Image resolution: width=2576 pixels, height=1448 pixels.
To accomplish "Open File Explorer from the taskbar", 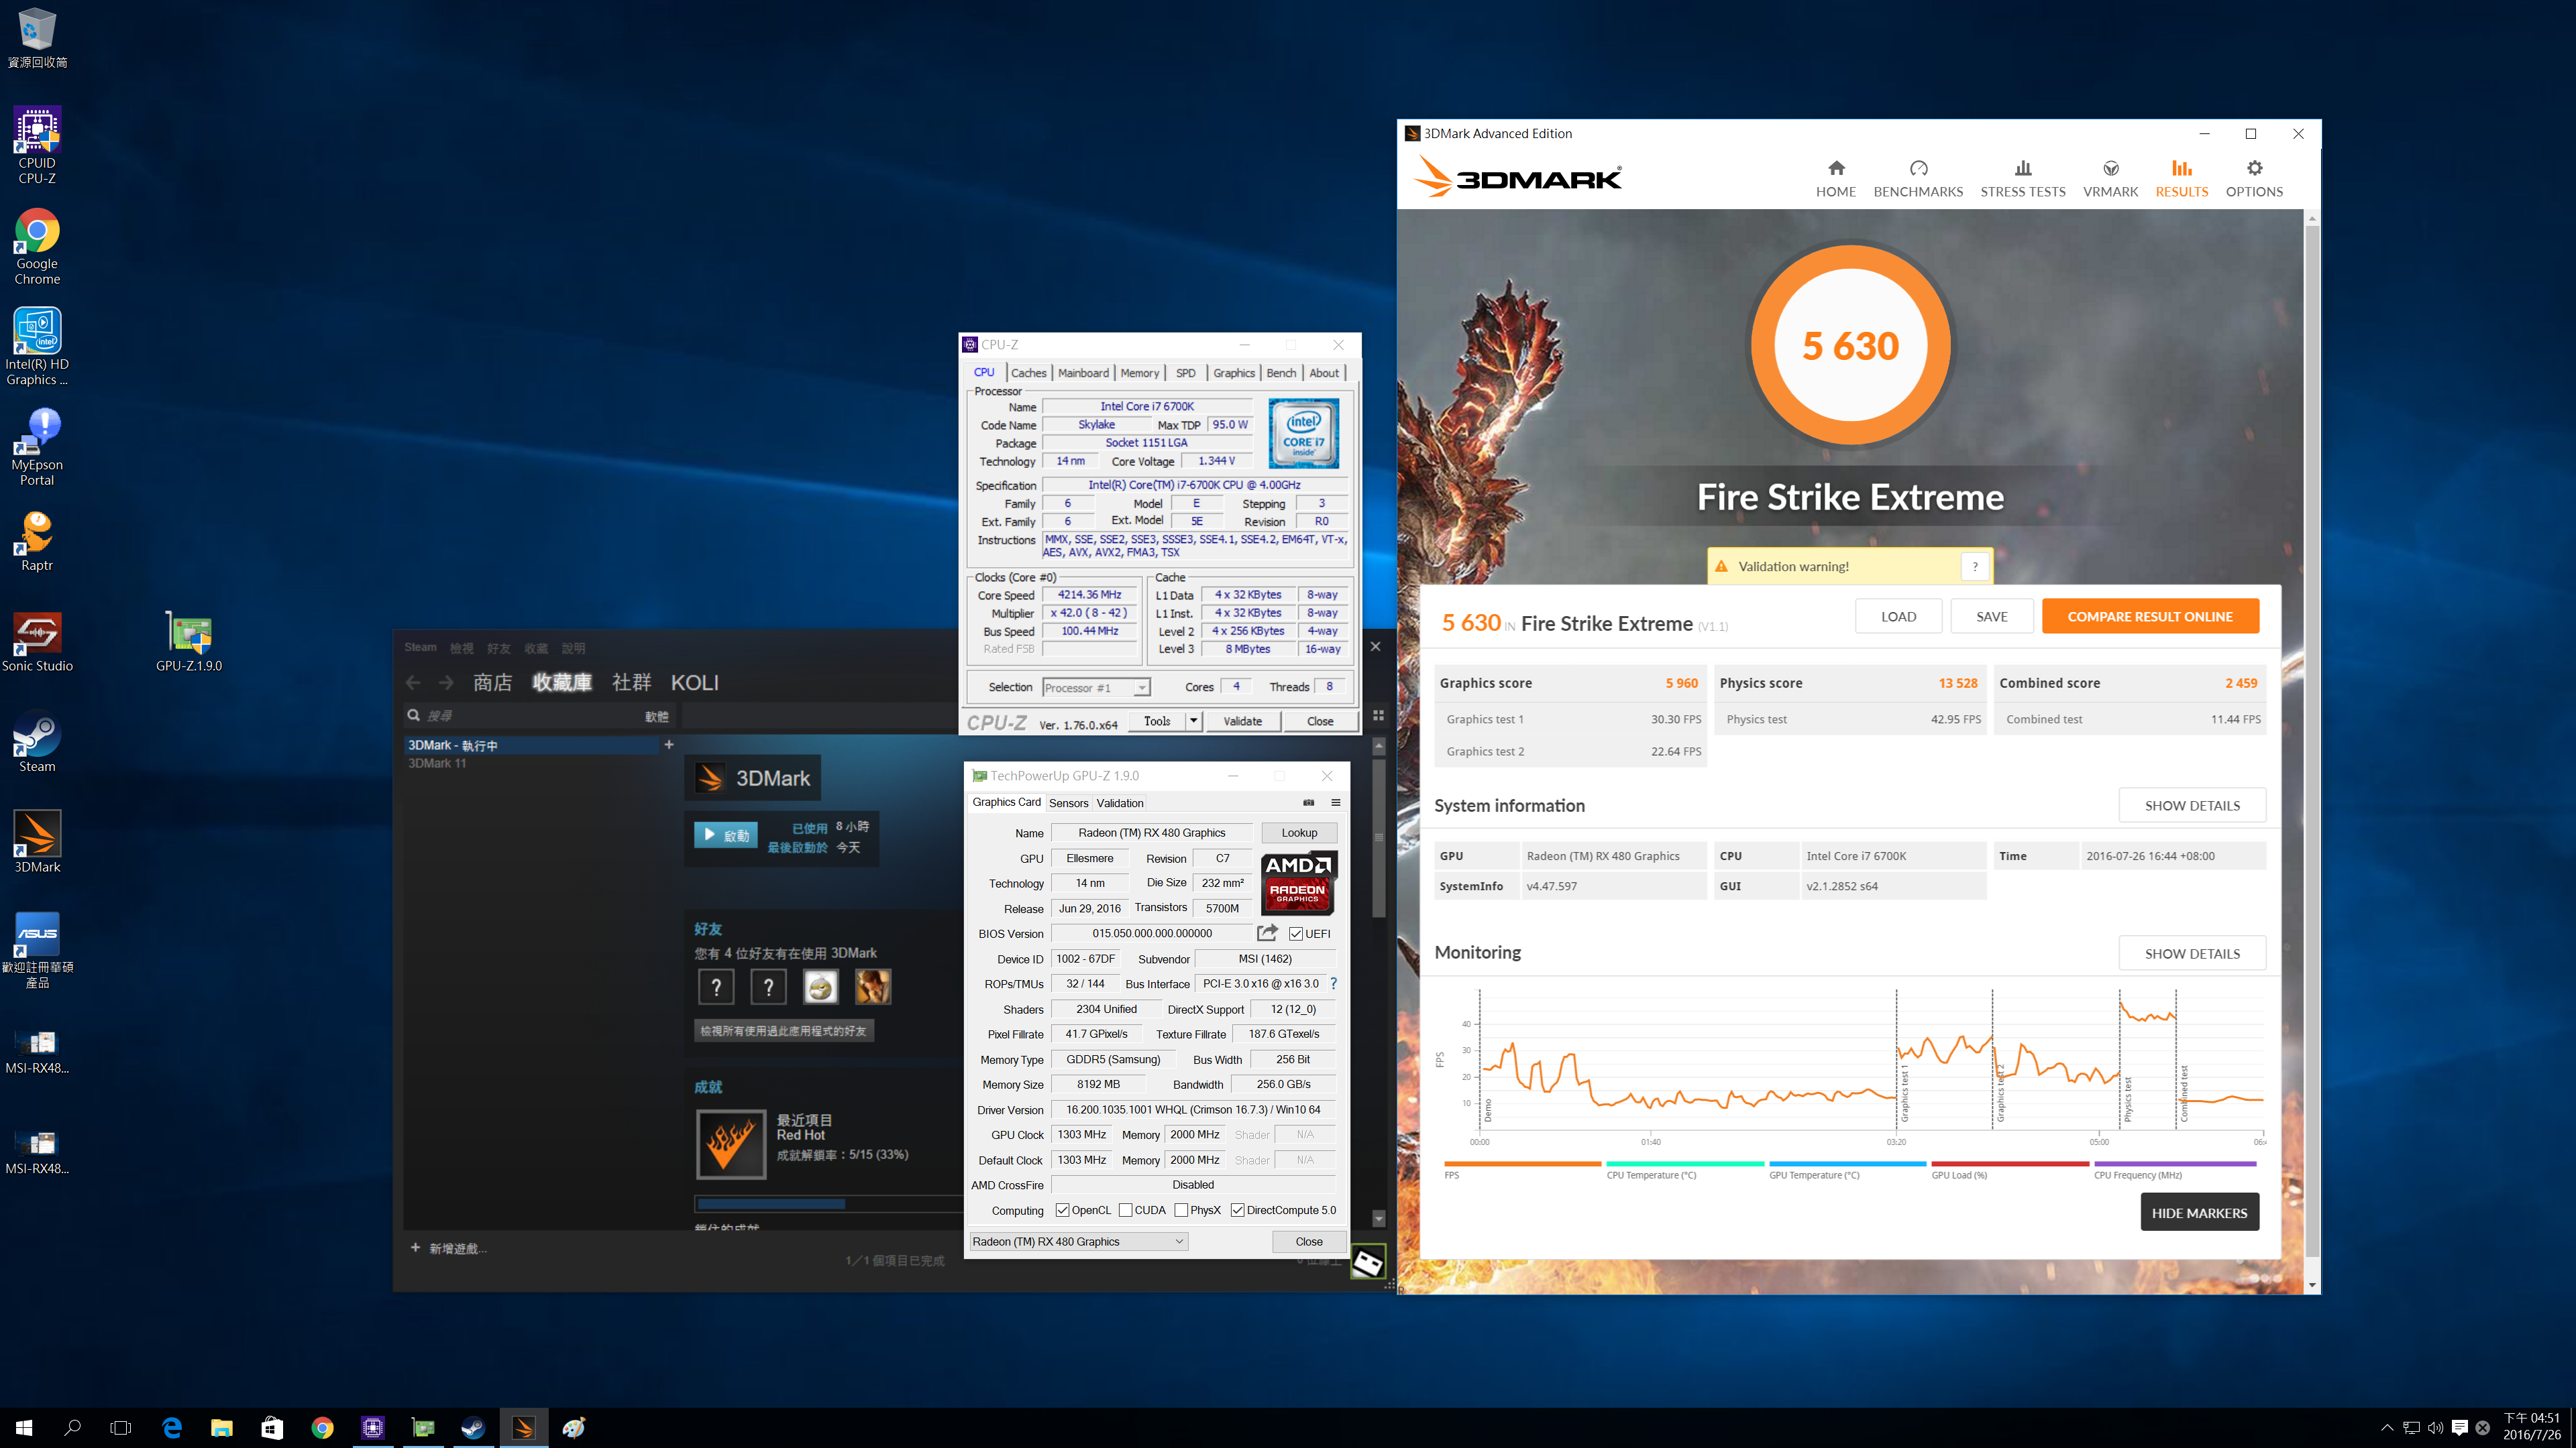I will pyautogui.click(x=222, y=1428).
